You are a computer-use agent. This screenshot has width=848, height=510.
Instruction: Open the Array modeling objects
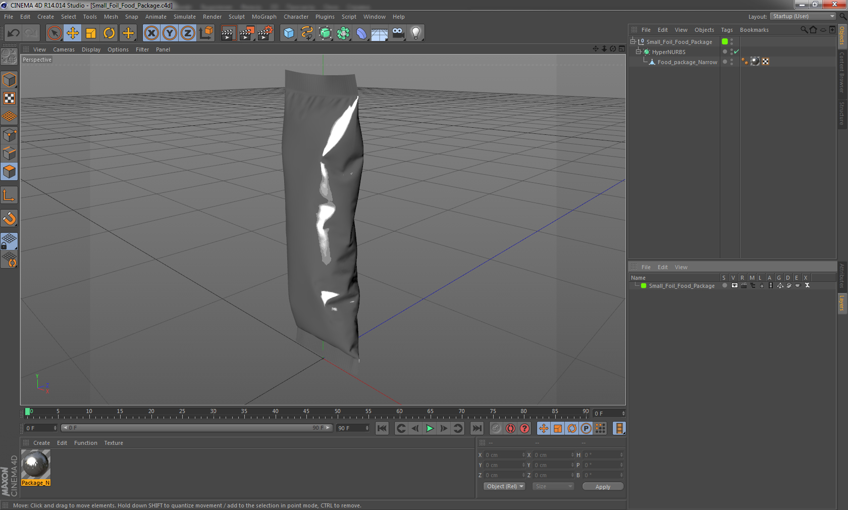coord(343,33)
